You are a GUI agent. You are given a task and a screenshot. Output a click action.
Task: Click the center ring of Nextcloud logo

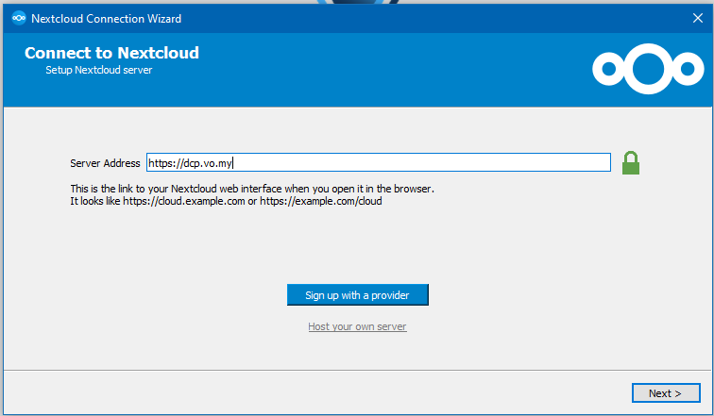click(x=648, y=69)
